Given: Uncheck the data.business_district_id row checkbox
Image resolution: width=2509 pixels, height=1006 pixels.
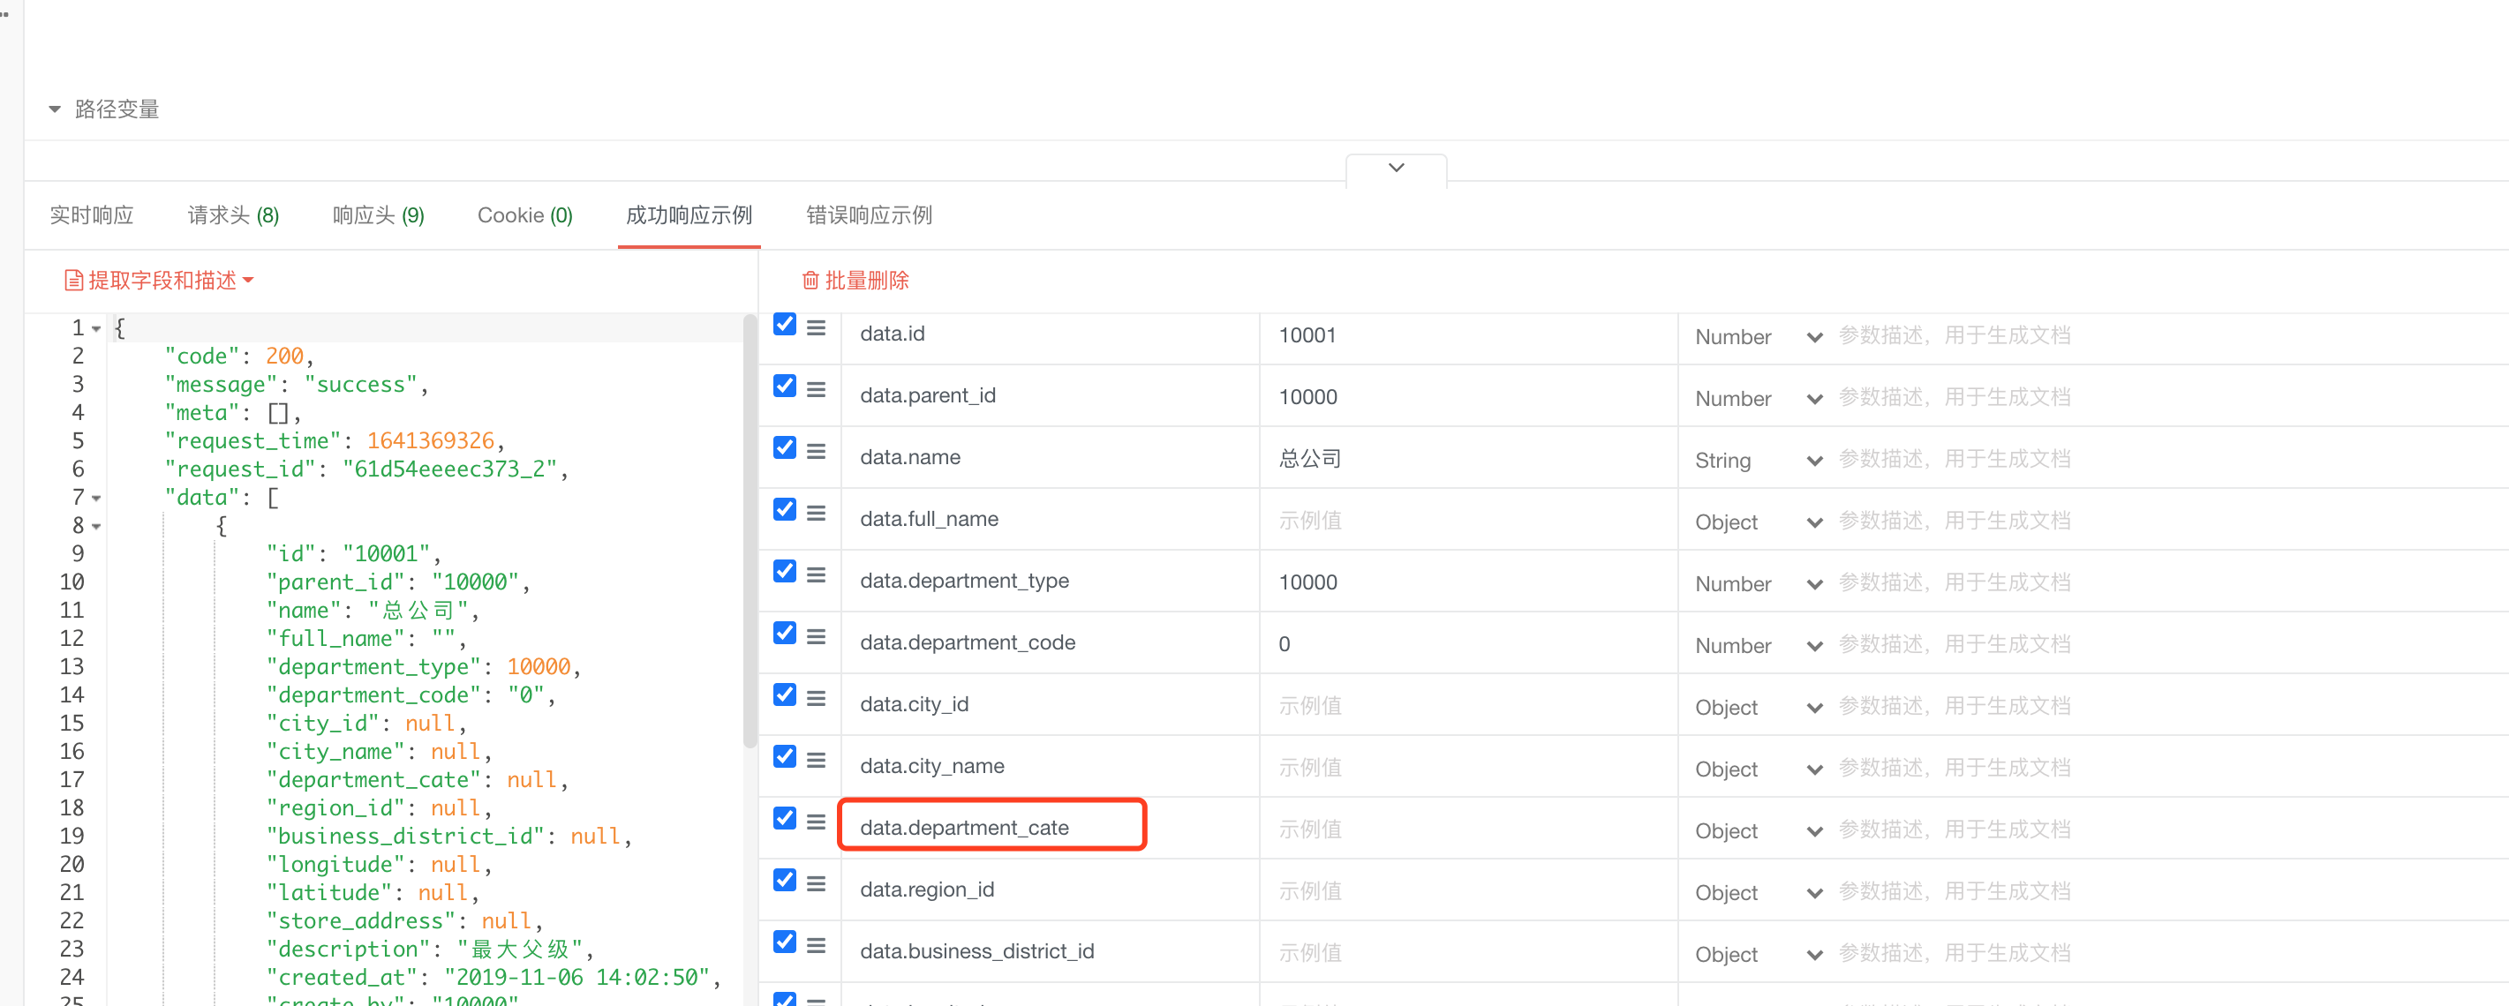Looking at the screenshot, I should [x=785, y=942].
